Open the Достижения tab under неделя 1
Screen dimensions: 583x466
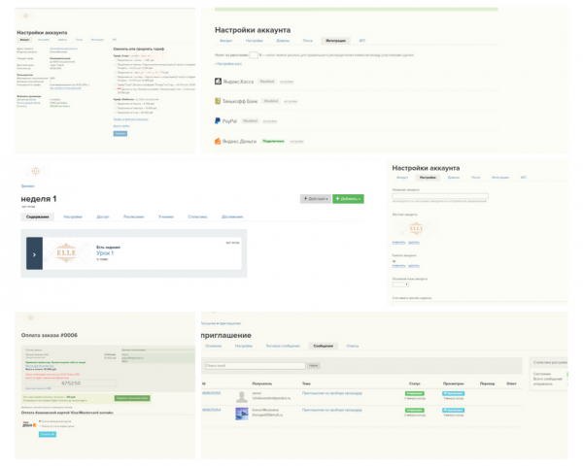pyautogui.click(x=232, y=216)
